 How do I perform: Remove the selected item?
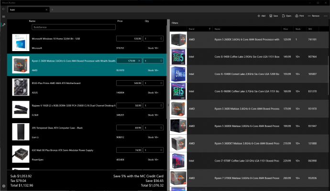[x=314, y=16]
